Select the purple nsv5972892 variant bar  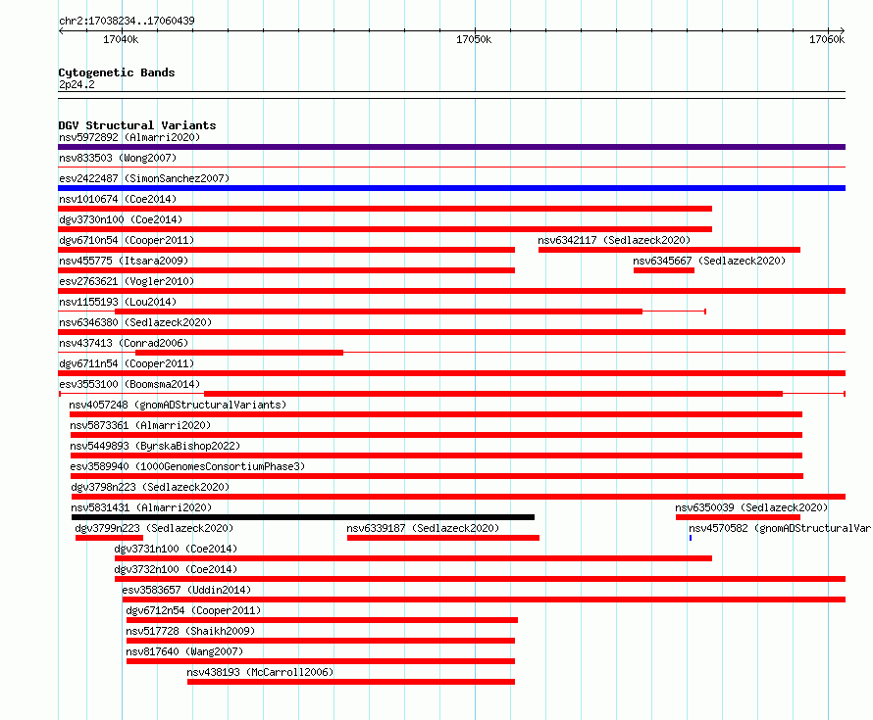451,147
